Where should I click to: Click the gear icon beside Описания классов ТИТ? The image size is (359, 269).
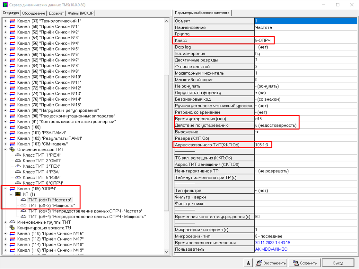pos(13,150)
